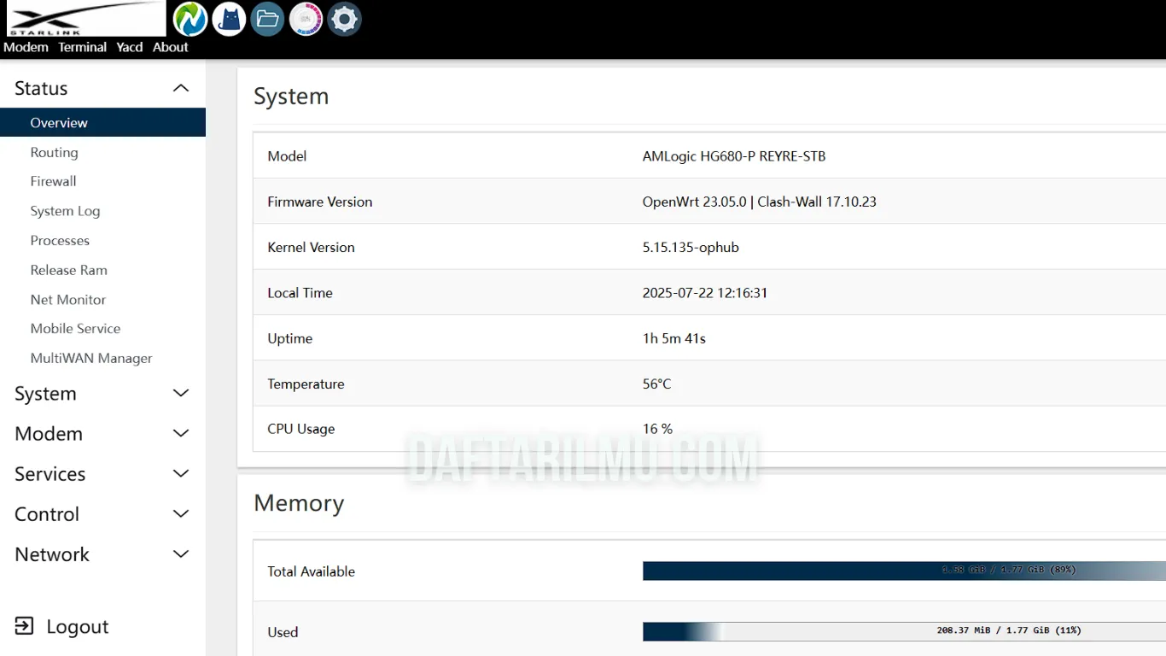This screenshot has width=1166, height=656.
Task: Click the Control heading label
Action: pyautogui.click(x=47, y=514)
